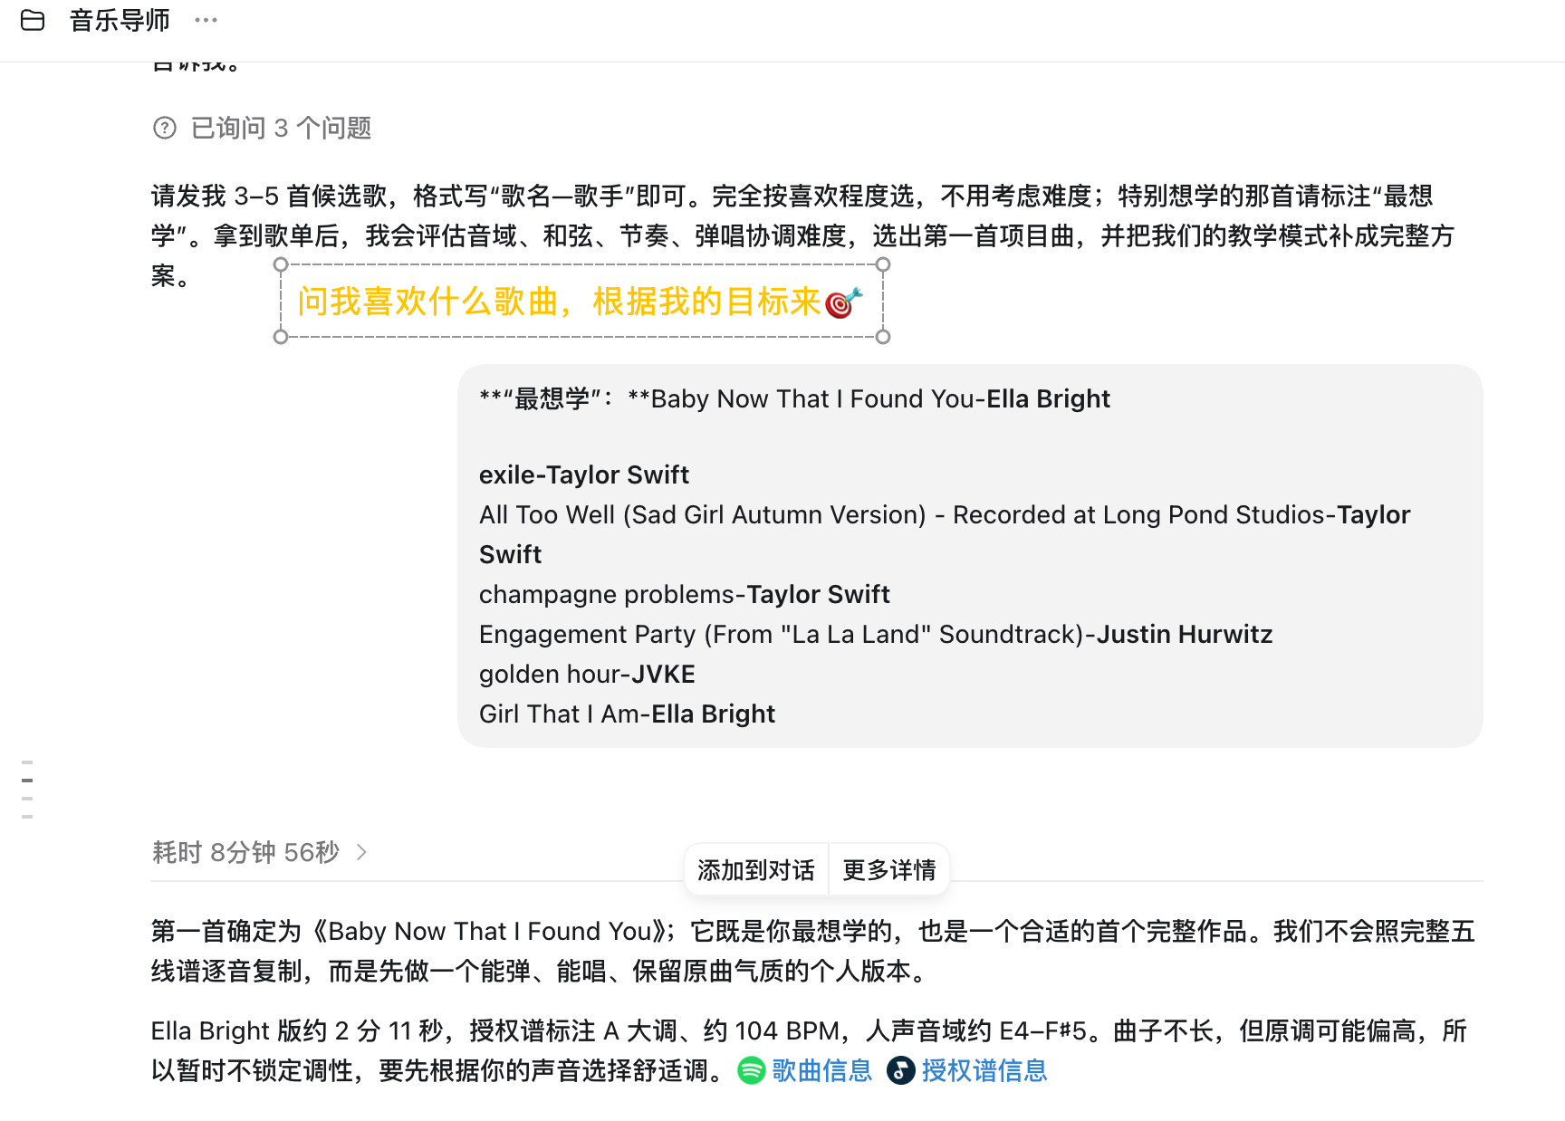Select the yellow annotation text box
The image size is (1565, 1121).
click(581, 302)
